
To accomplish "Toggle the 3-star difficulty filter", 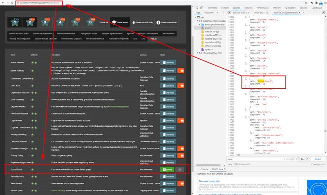I will click(x=45, y=22).
